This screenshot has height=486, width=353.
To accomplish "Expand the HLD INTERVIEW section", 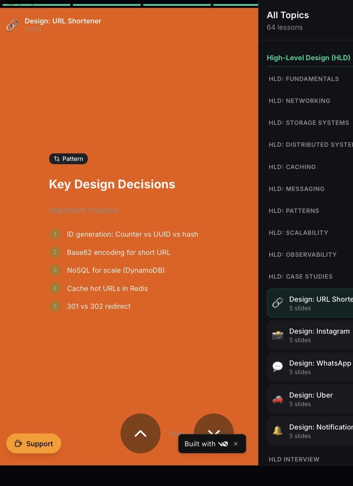I will coord(294,459).
